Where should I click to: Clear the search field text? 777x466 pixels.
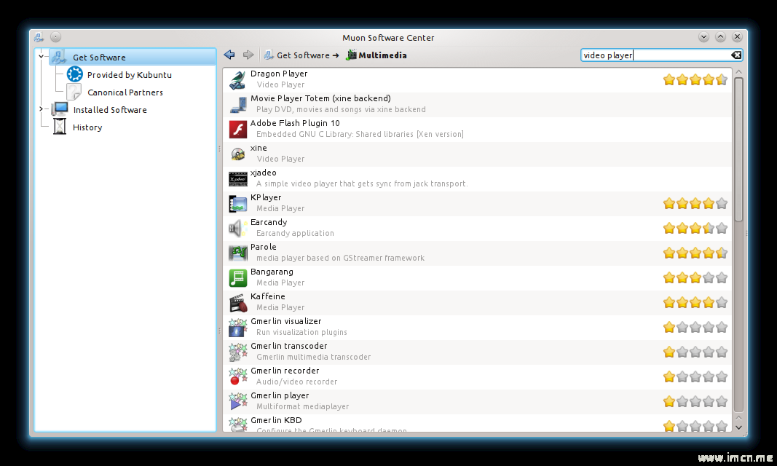tap(736, 55)
